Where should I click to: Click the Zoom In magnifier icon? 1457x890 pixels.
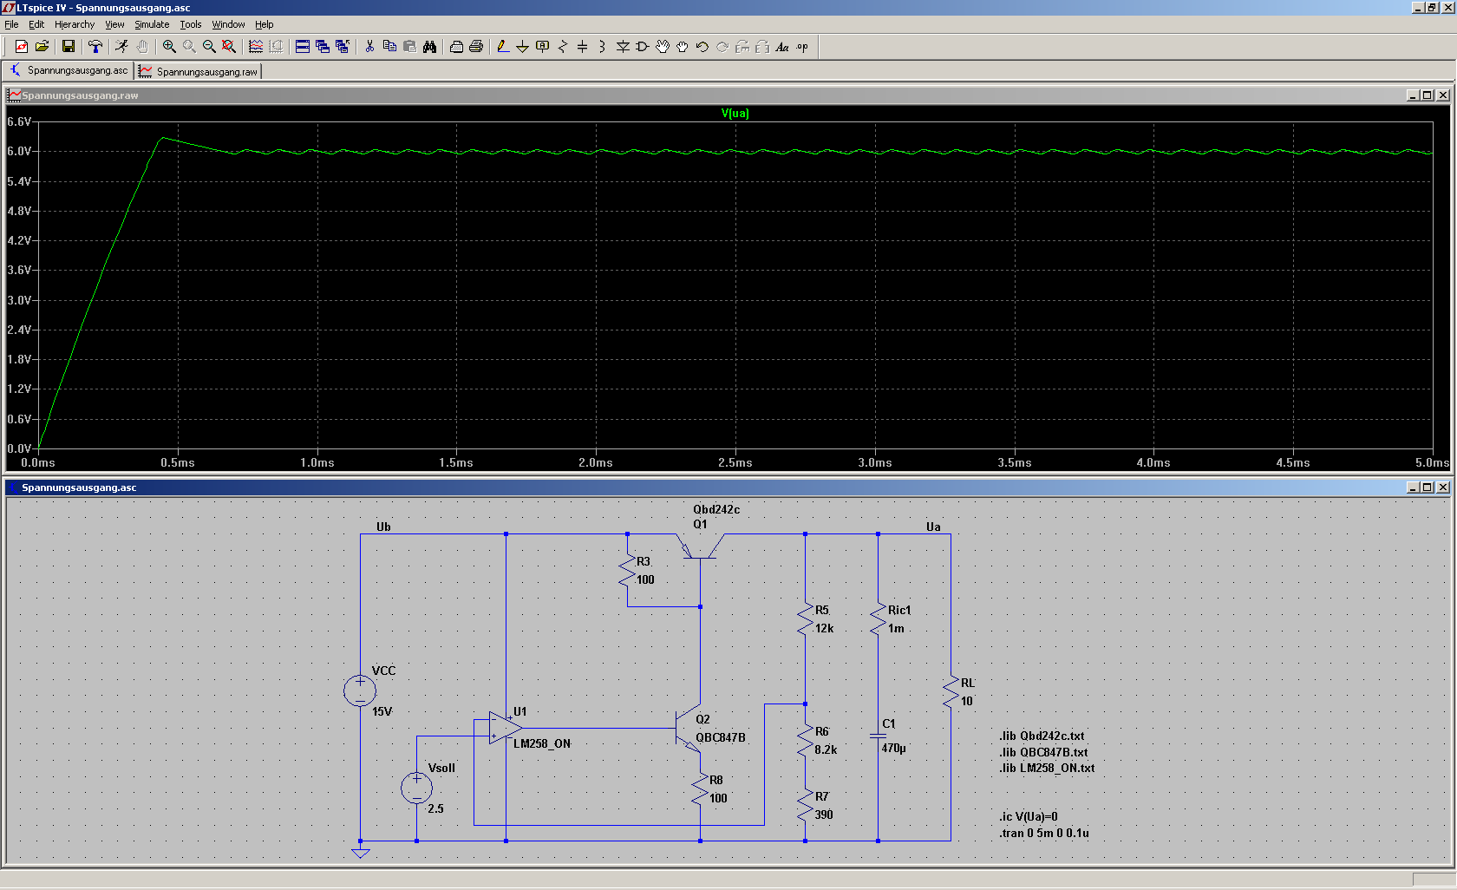click(169, 47)
